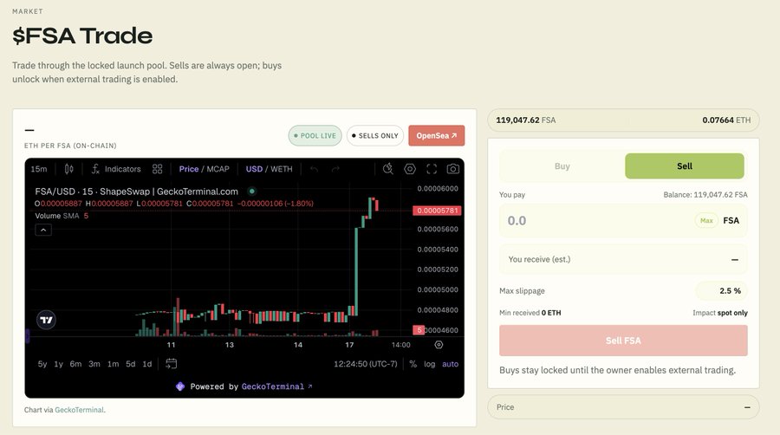Switch chart to MCAP mode
The image size is (780, 435).
218,169
